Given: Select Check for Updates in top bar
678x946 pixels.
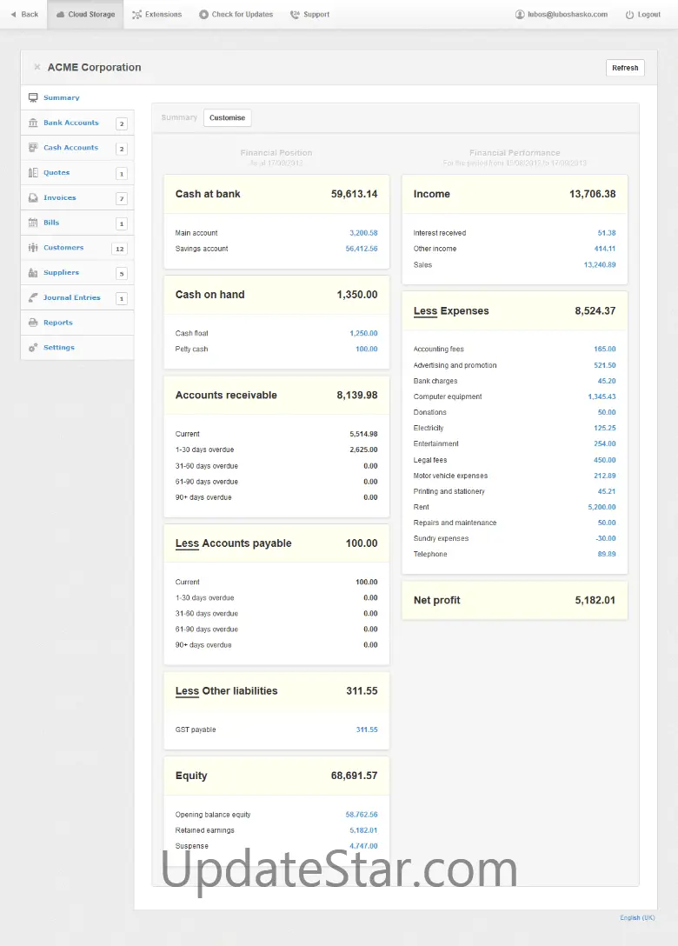Looking at the screenshot, I should coord(236,15).
